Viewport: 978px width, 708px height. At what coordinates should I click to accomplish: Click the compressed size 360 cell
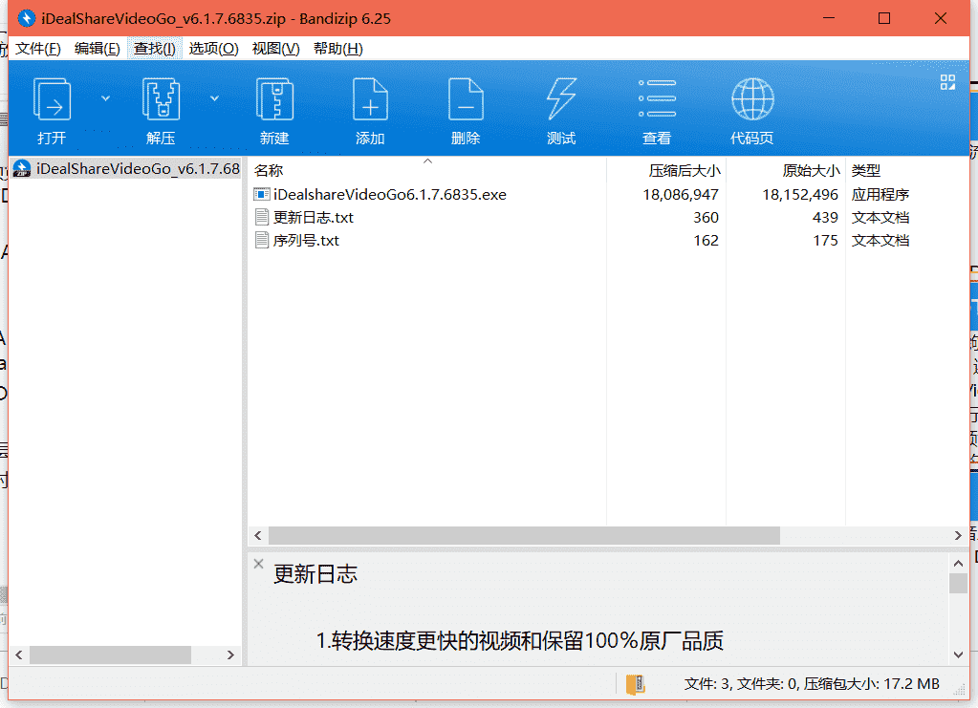coord(706,218)
